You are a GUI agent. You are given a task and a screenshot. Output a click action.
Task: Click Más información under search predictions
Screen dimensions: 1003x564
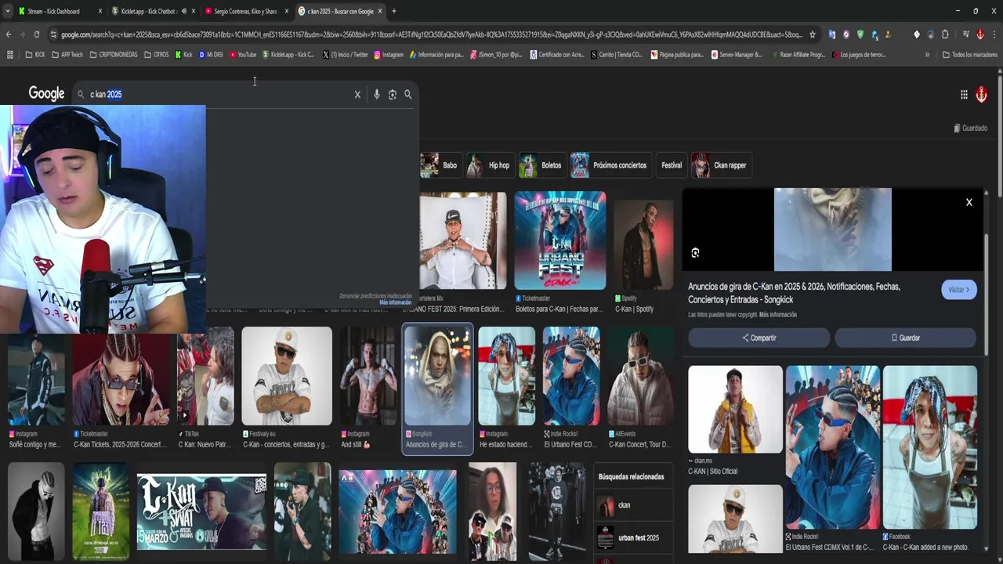point(395,302)
